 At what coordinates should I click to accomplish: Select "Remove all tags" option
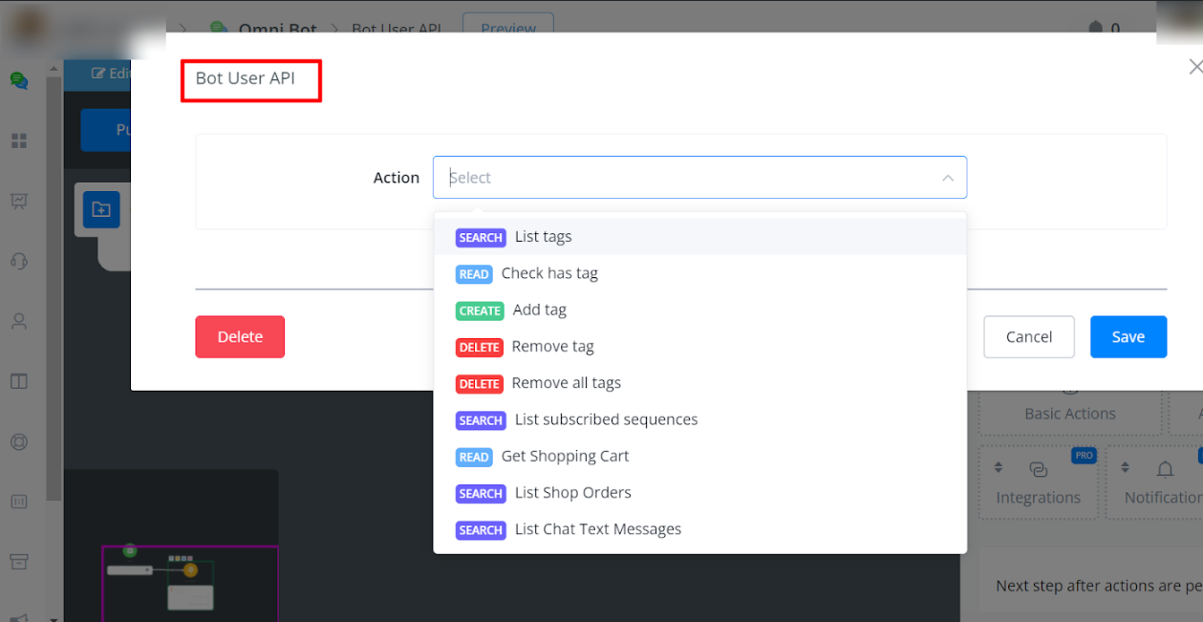point(566,383)
